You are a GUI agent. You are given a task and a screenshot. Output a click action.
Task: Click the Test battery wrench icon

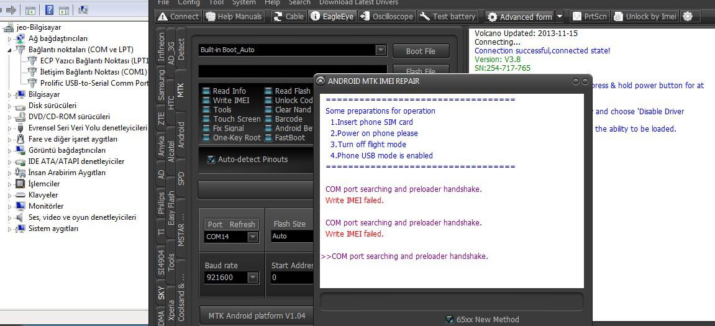pyautogui.click(x=424, y=17)
